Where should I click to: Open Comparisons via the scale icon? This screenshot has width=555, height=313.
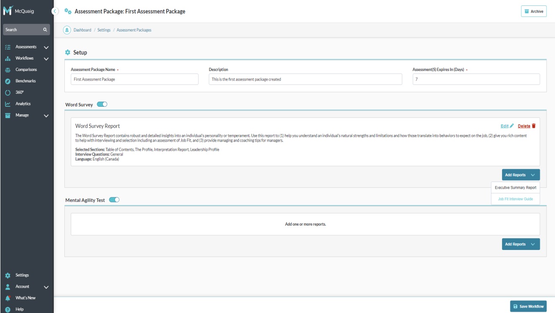click(8, 70)
